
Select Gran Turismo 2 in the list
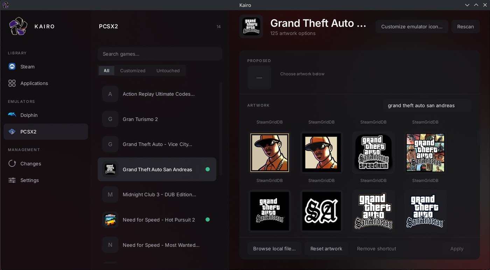[x=157, y=119]
